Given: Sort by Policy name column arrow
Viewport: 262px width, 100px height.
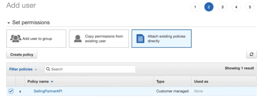Looking at the screenshot, I should pyautogui.click(x=52, y=82).
